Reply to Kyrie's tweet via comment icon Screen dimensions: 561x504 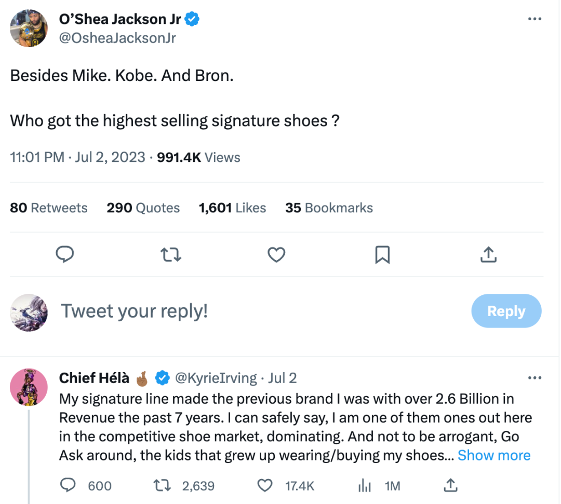pyautogui.click(x=69, y=485)
